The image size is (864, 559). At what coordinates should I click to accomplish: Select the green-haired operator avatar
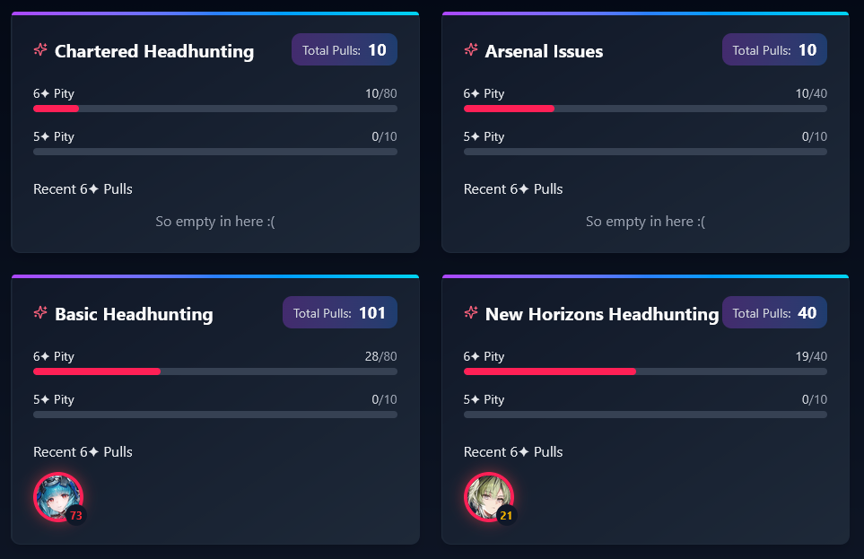pos(489,497)
